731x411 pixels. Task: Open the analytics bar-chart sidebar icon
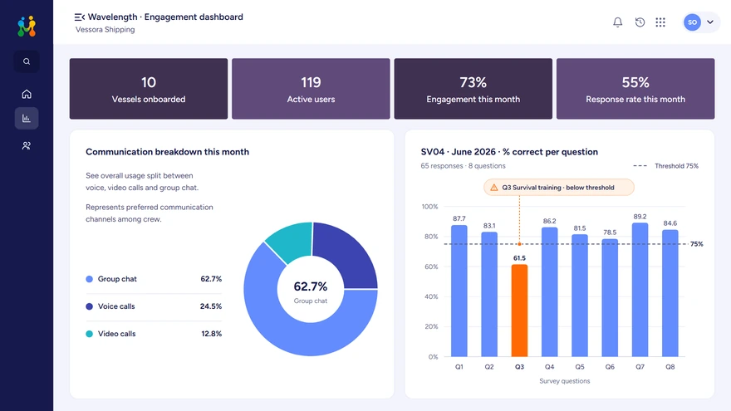pos(27,119)
